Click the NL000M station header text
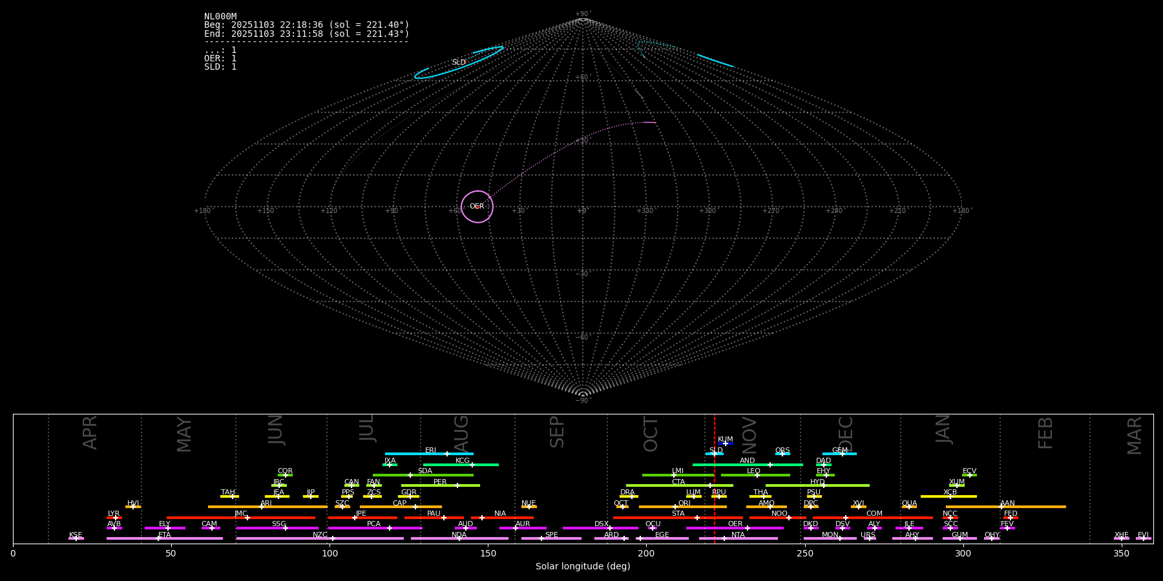Screen dimensions: 1163x581 point(220,17)
